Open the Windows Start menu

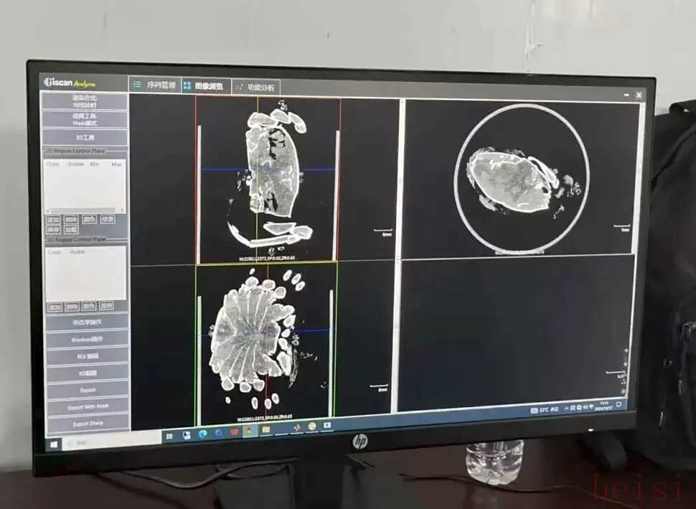pos(53,443)
